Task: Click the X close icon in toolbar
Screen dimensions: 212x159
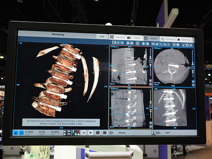Action: (191, 45)
